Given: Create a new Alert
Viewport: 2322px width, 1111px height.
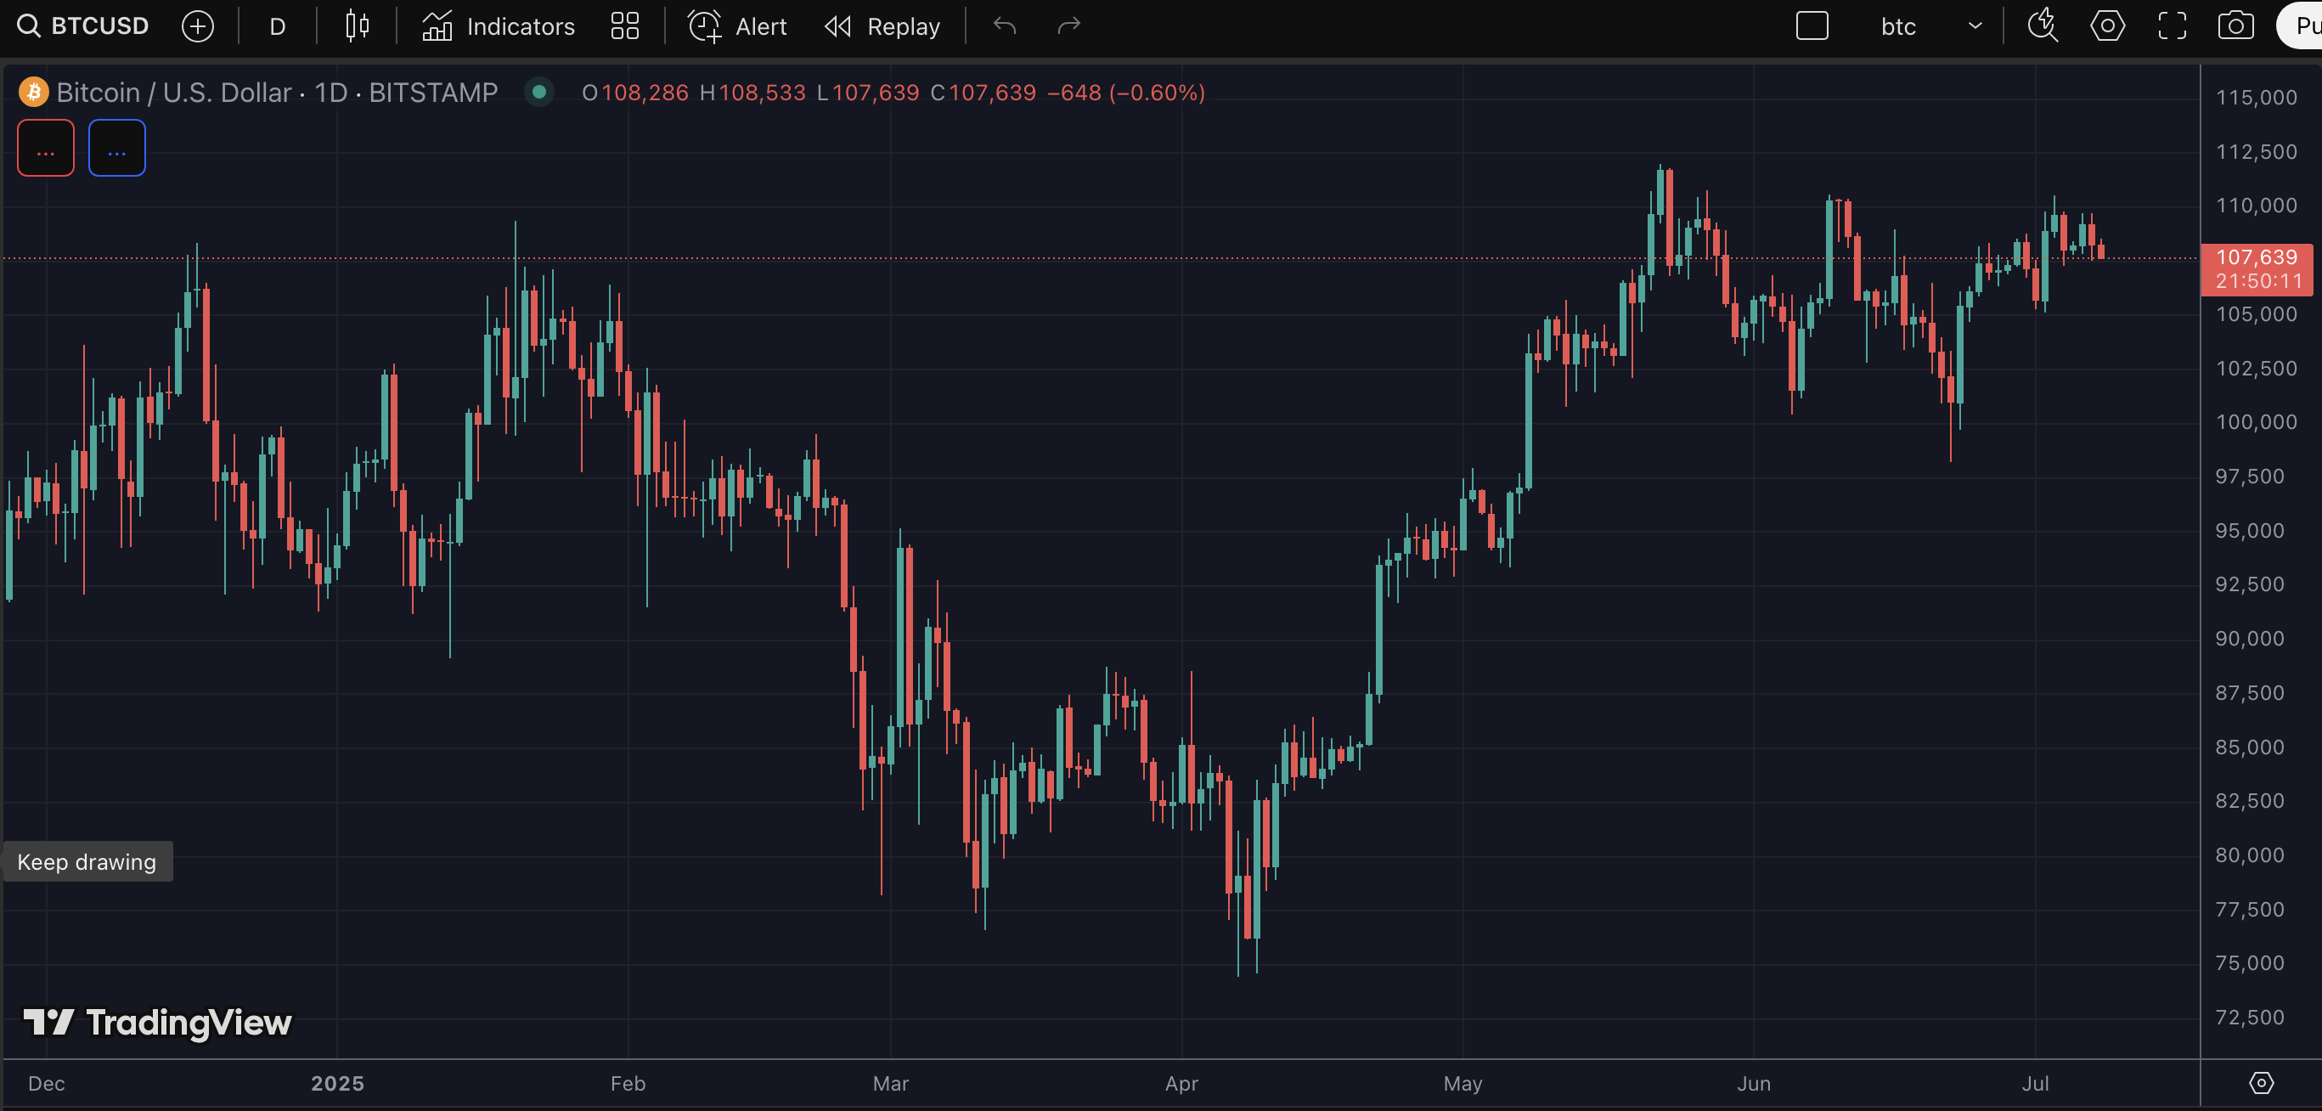Looking at the screenshot, I should point(738,26).
